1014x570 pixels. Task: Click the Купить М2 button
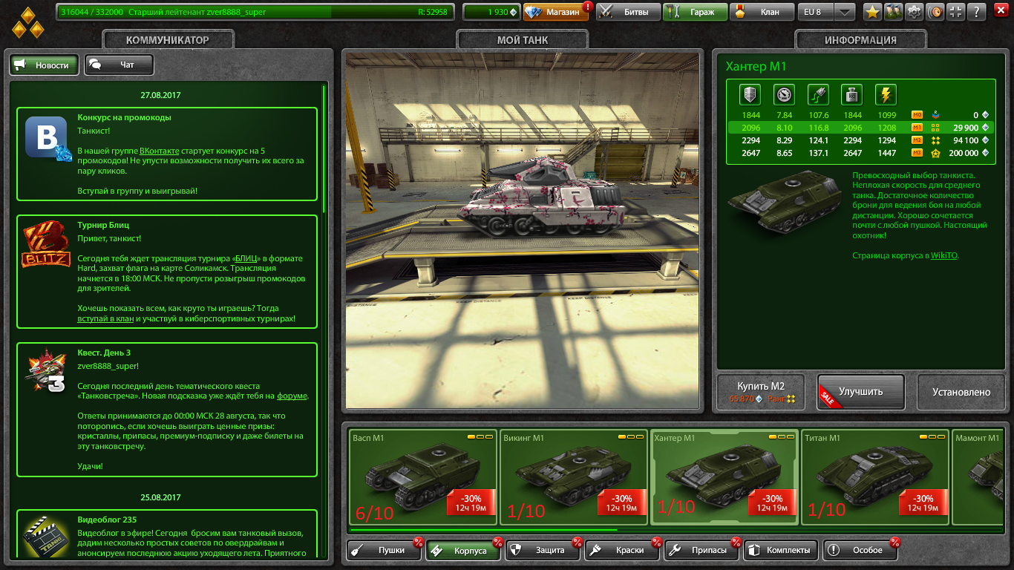761,391
